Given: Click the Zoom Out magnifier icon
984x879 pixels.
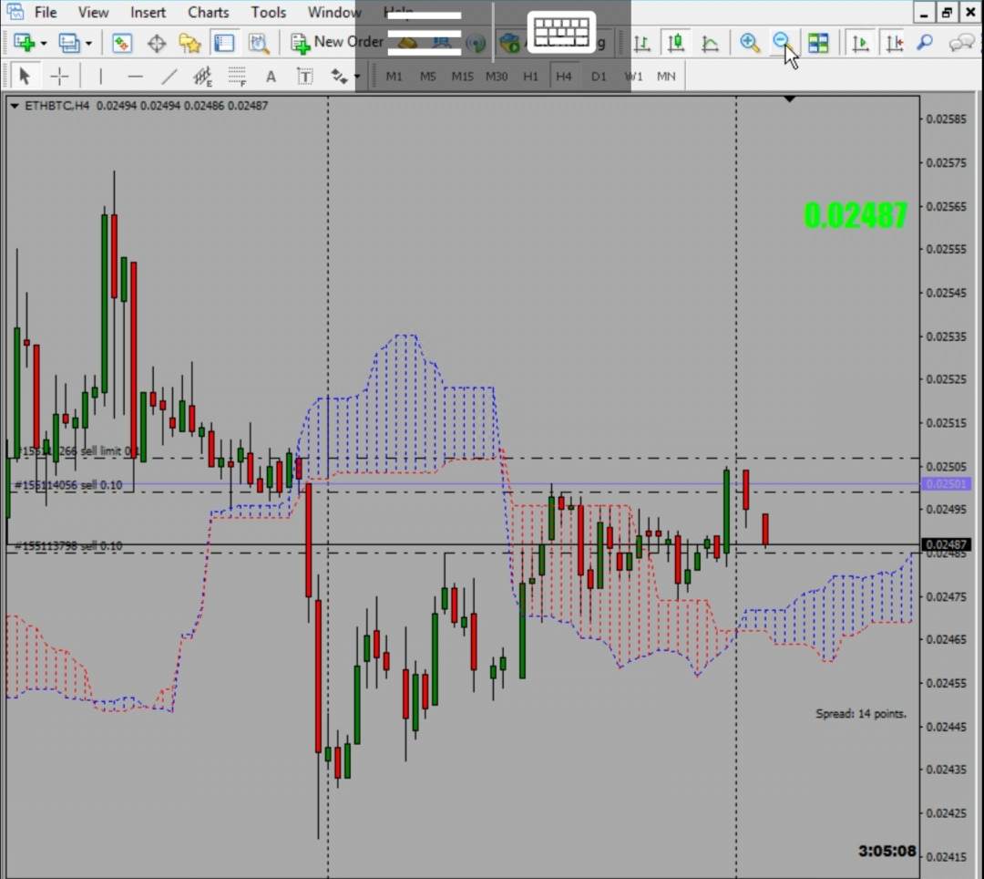Looking at the screenshot, I should coord(782,43).
